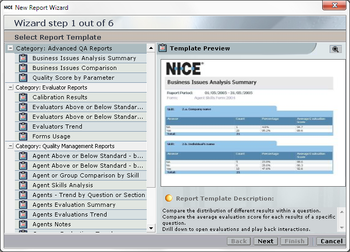This screenshot has height=252, width=350.
Task: Click the Agent Skills Analysis icon
Action: (23, 185)
